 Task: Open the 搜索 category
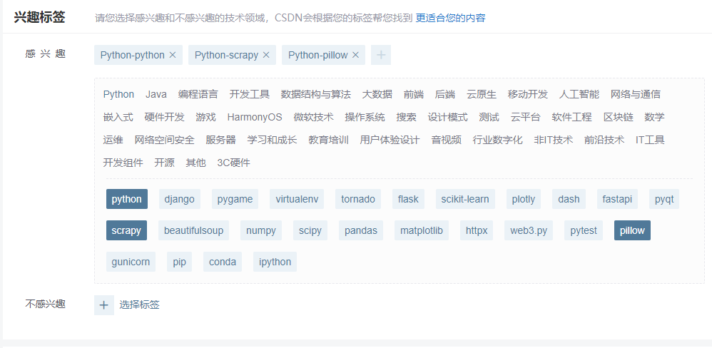pos(406,117)
